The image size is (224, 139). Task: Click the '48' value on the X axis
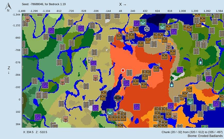coord(120,11)
